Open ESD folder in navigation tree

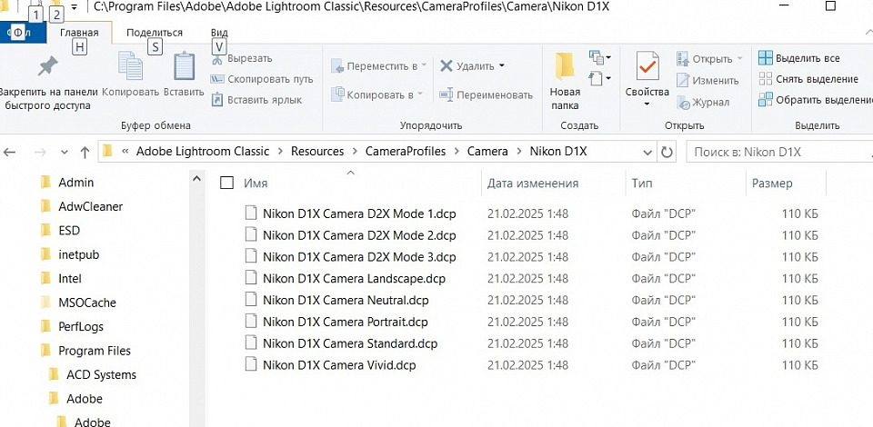(69, 230)
